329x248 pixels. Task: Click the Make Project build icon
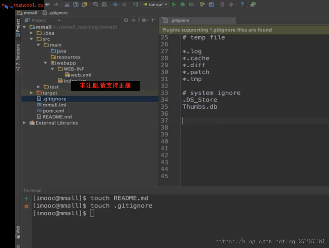tap(135, 4)
